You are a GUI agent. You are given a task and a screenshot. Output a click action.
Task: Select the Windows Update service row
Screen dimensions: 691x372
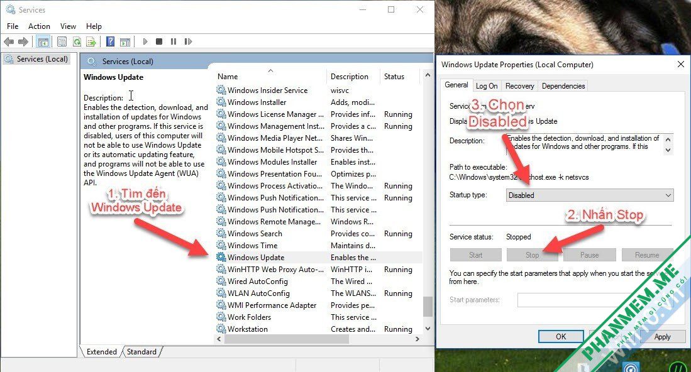click(319, 257)
